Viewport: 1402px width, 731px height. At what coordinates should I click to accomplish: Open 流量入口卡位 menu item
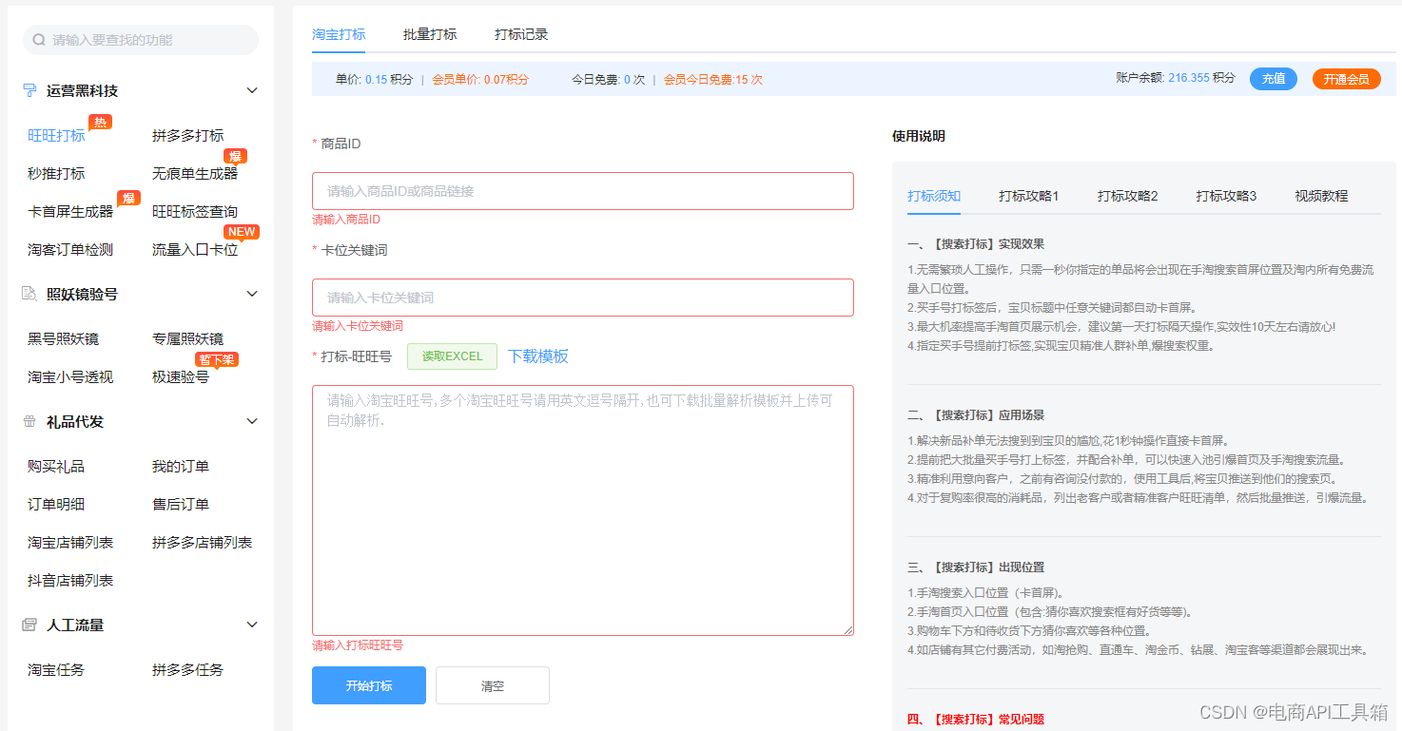coord(195,249)
